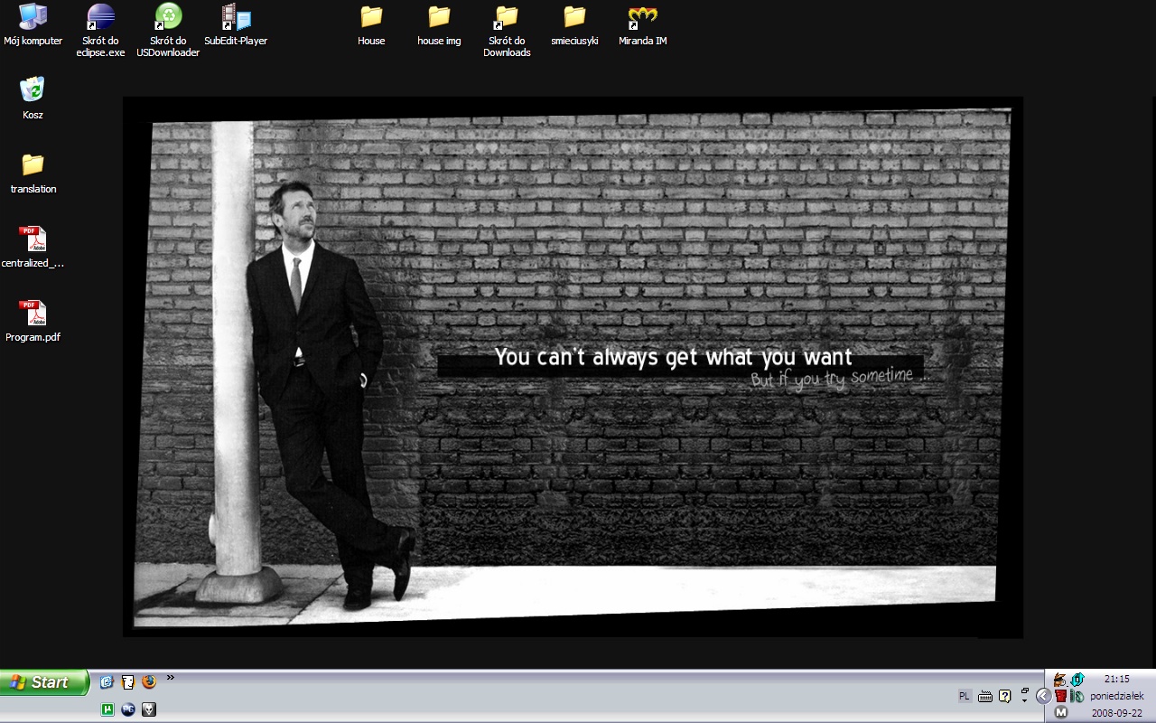Expand hidden system tray icons arrow
This screenshot has height=723, width=1156.
point(1043,695)
